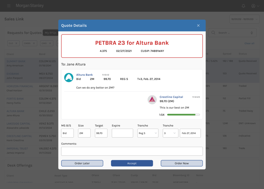Click 'Partial Fill' status text
The width and height of the screenshot is (264, 189).
245,98
